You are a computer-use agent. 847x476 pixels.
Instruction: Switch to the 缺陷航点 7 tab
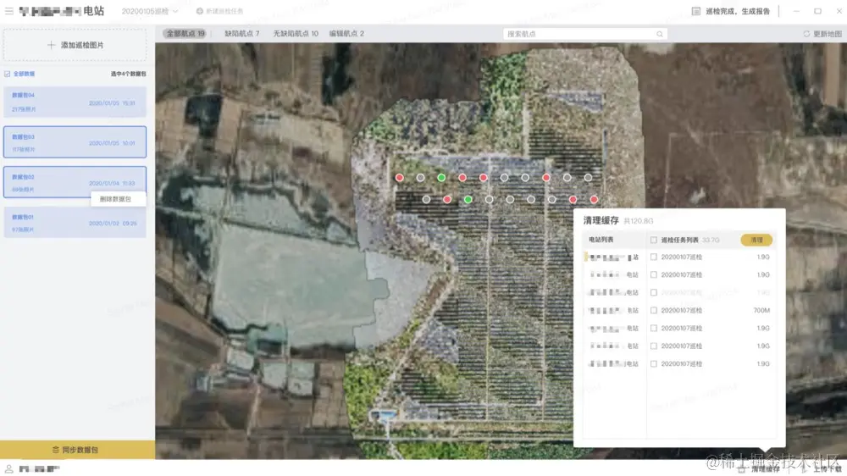[242, 34]
